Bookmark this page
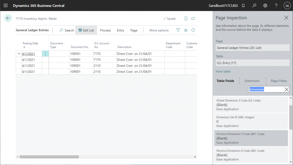This screenshot has height=165, width=293. (x=186, y=19)
